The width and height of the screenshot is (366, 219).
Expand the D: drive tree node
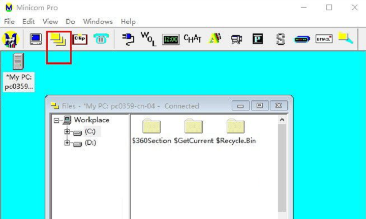point(67,143)
